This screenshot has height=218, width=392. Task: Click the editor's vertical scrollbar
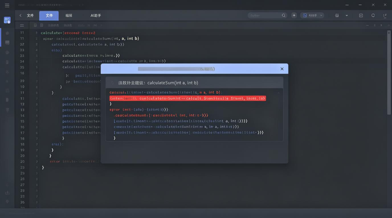pos(389,73)
